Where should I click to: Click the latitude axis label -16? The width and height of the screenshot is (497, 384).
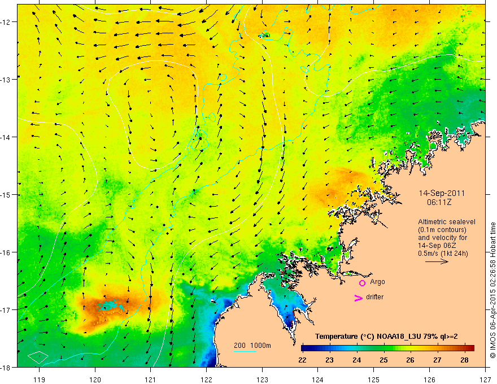pos(6,252)
